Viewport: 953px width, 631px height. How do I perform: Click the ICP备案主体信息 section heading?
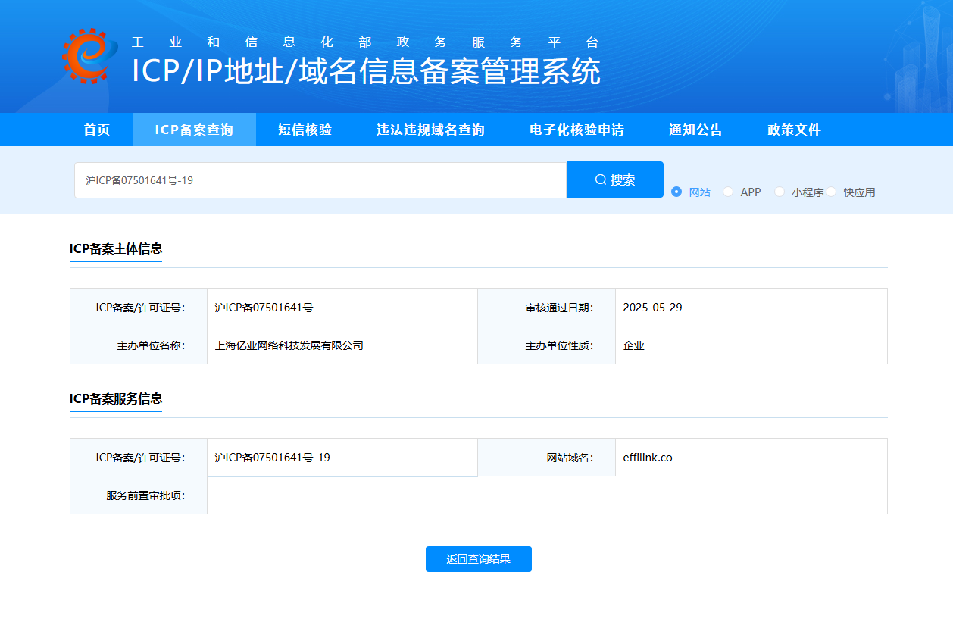(x=116, y=248)
